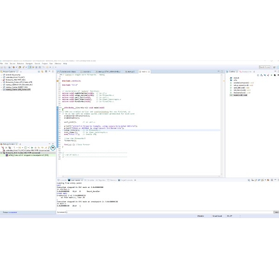Open perspective icon next to Quick Access

pos(274,67)
